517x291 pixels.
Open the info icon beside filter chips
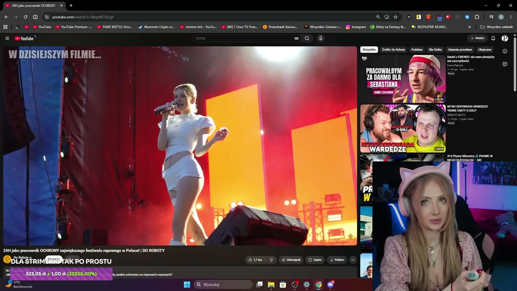505,51
